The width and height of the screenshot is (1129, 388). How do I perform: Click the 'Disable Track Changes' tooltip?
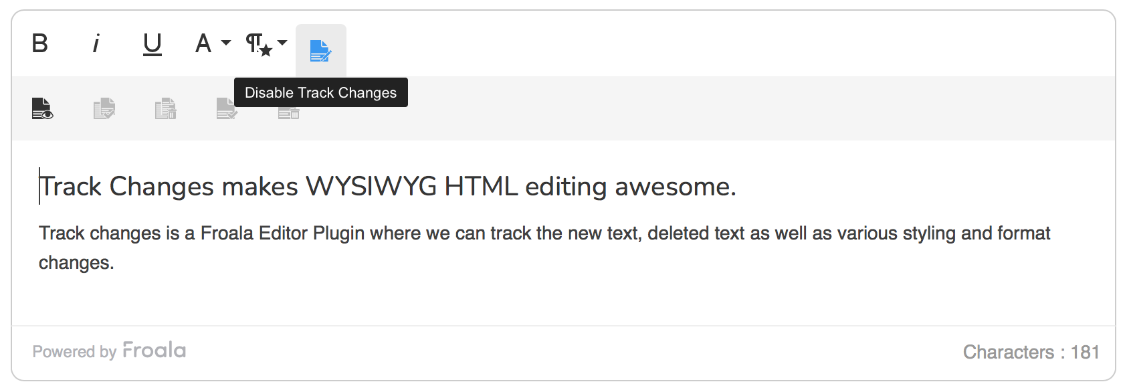click(321, 92)
